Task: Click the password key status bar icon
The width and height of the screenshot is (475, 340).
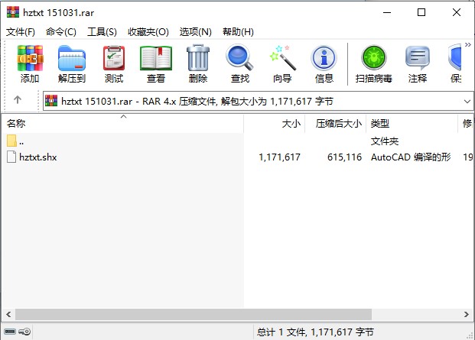Action: [x=24, y=332]
